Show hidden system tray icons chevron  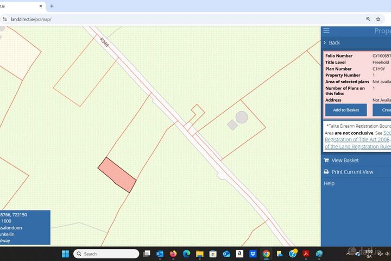click(x=348, y=254)
